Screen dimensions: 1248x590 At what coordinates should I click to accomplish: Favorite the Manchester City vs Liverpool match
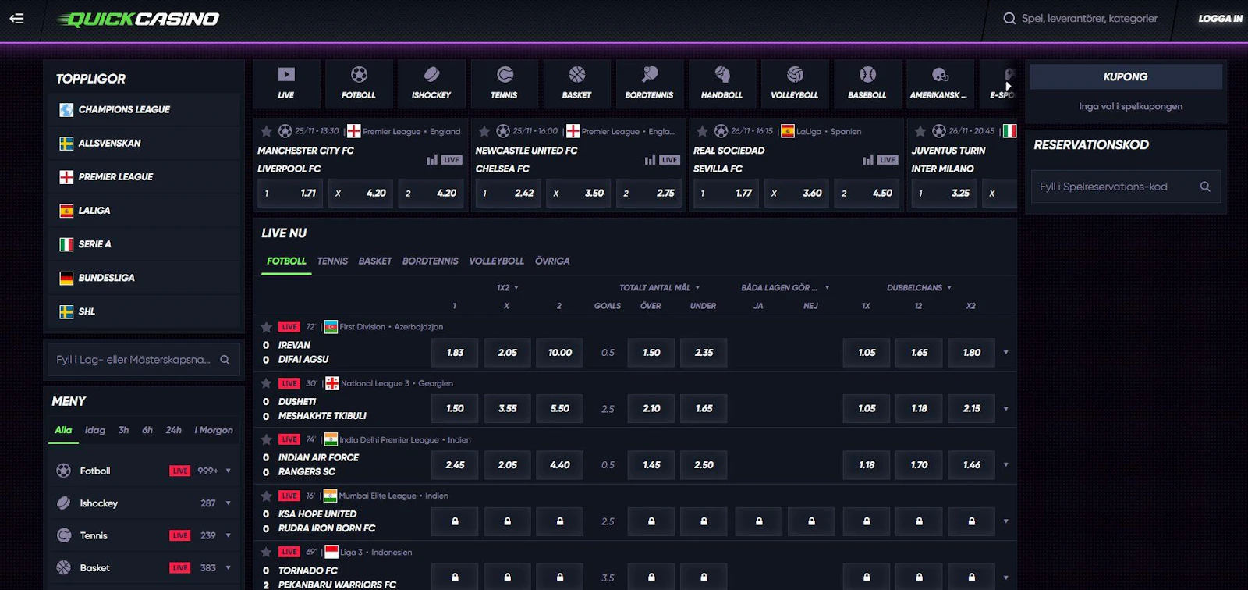point(266,131)
